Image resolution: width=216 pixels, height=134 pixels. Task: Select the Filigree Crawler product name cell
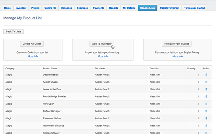67,132
